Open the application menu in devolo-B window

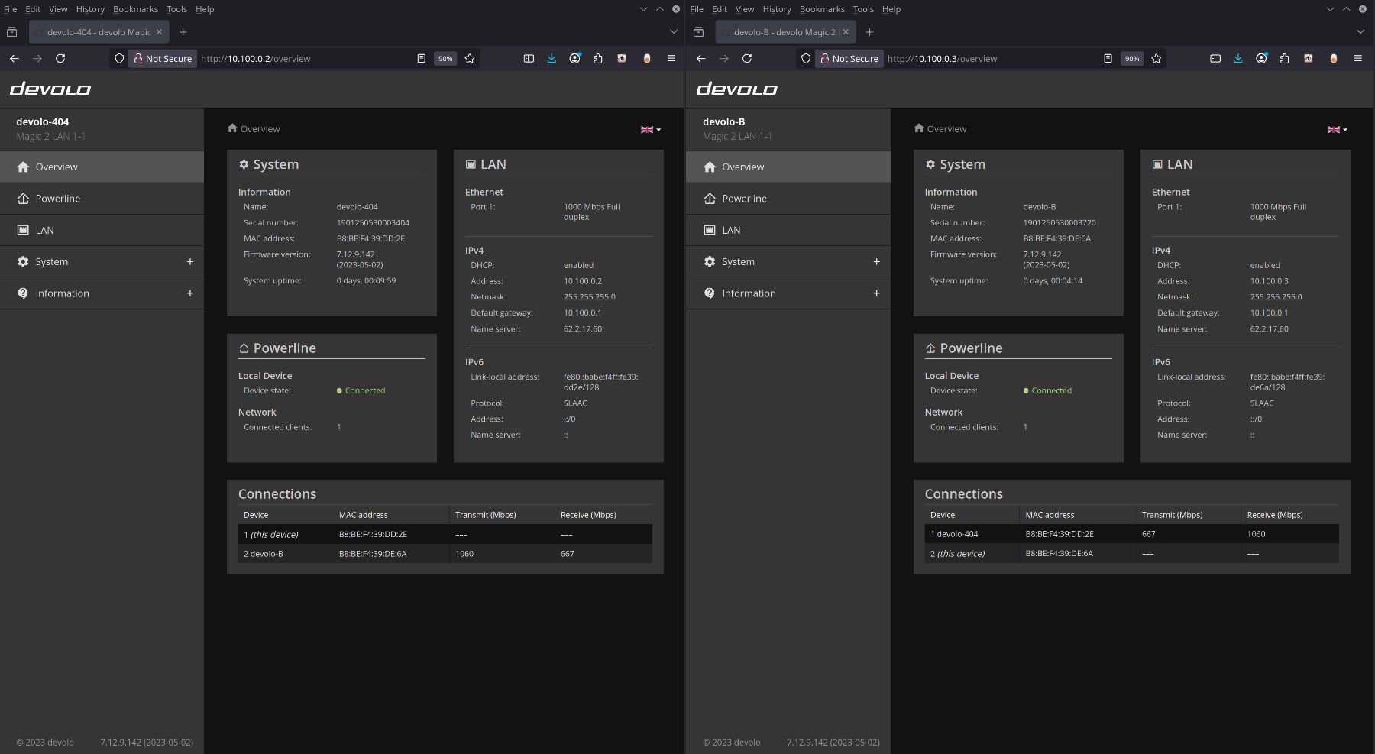[1358, 58]
